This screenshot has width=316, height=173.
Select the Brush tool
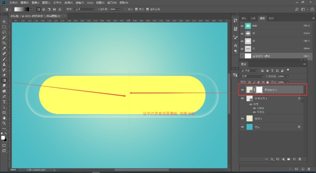4,59
